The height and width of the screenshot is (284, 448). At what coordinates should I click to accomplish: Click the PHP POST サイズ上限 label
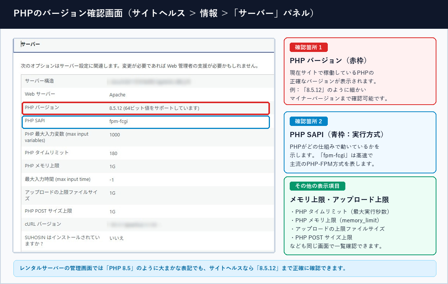49,211
